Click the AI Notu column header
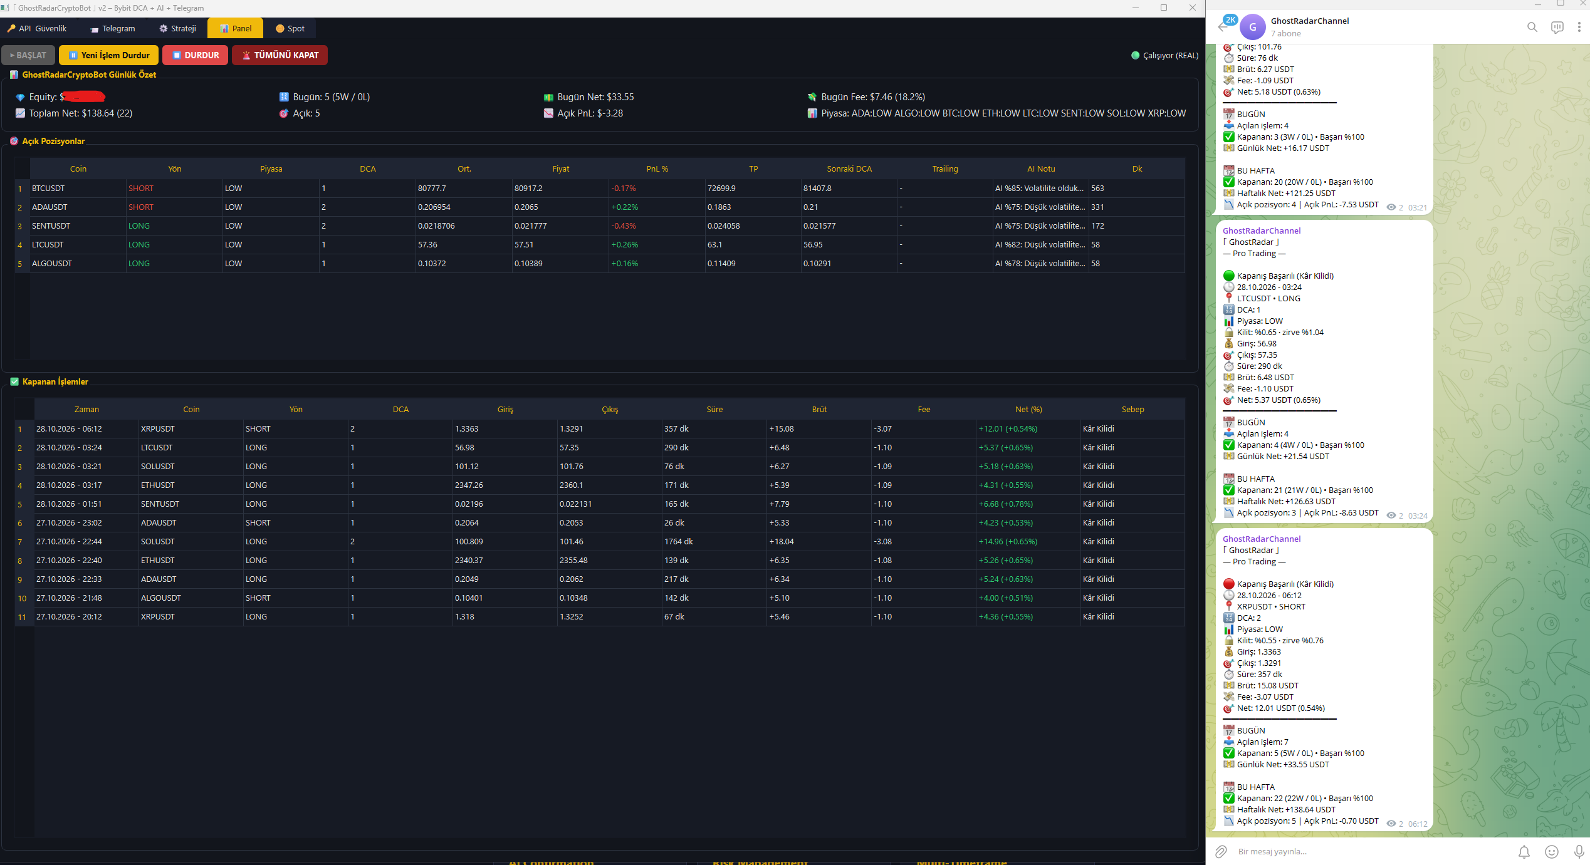 1040,168
